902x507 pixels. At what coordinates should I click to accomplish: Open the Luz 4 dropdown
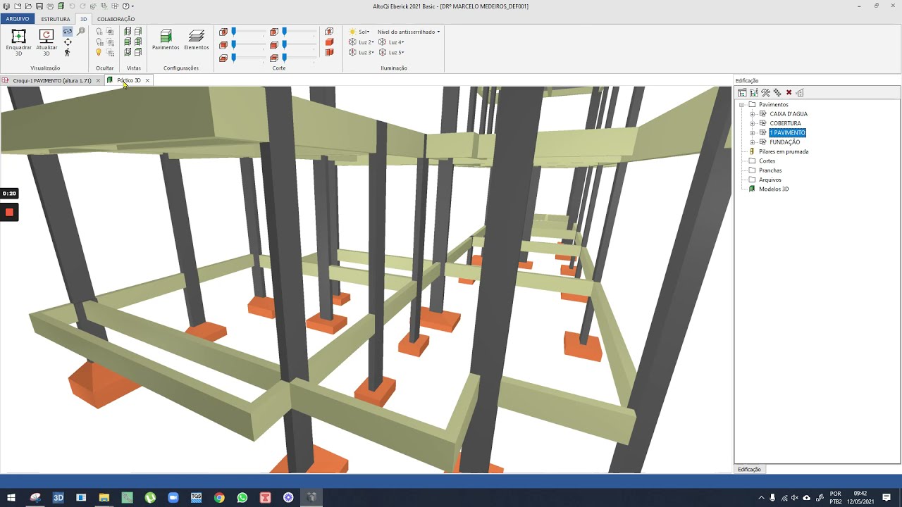(392, 42)
